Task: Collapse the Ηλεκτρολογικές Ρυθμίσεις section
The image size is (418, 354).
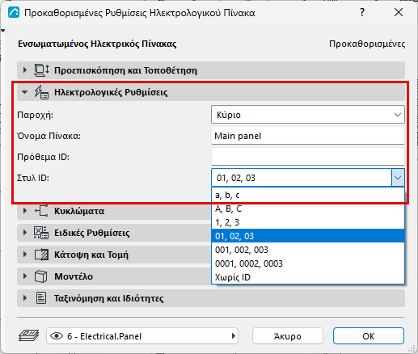Action: (25, 92)
